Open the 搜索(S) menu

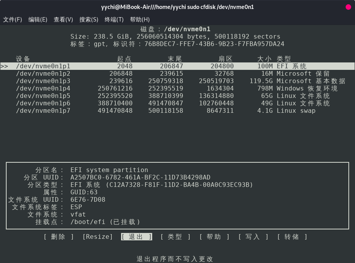pos(89,20)
